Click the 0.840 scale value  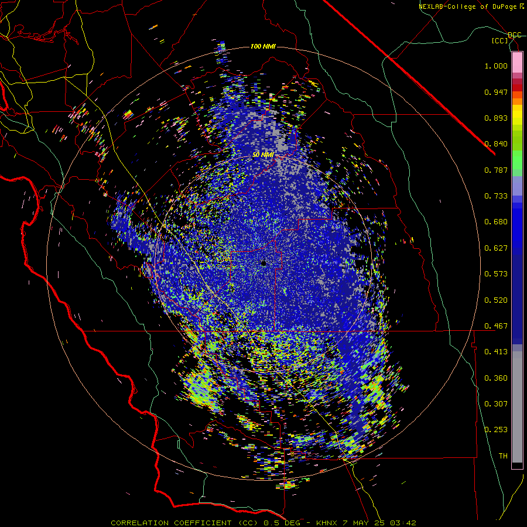pyautogui.click(x=496, y=144)
